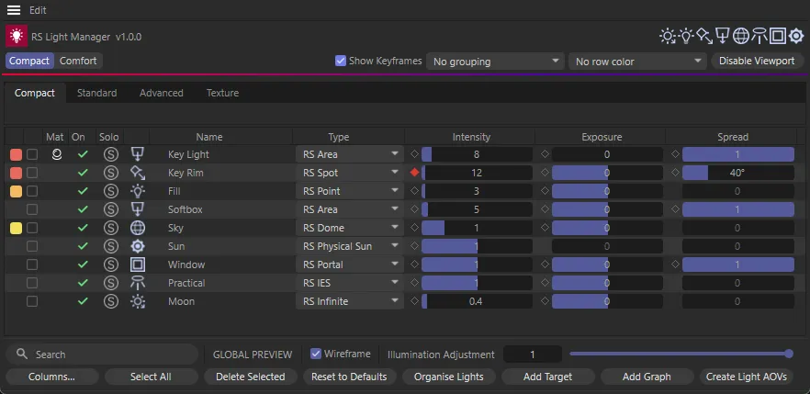The width and height of the screenshot is (810, 394).
Task: Click the sun icon for Sun row
Action: click(138, 246)
